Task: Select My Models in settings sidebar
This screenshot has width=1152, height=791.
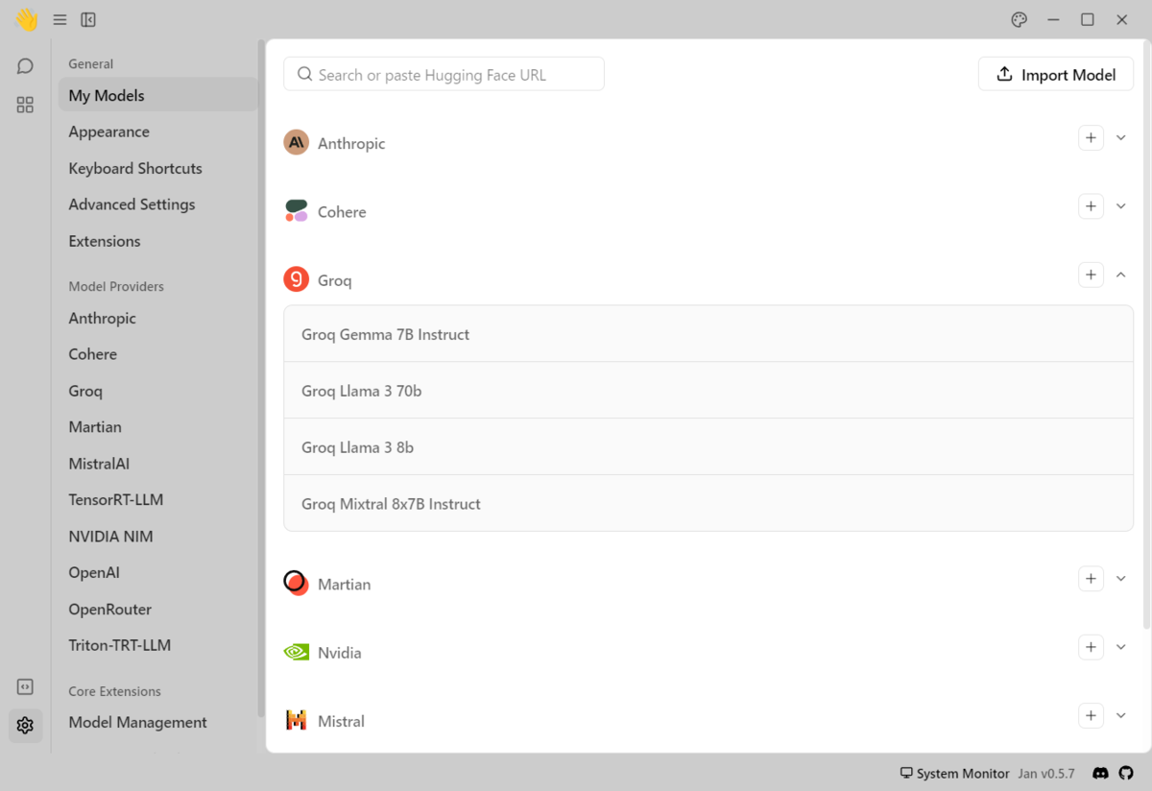Action: point(157,95)
